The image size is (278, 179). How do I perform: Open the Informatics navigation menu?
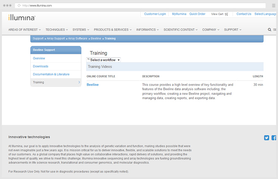pos(147,30)
